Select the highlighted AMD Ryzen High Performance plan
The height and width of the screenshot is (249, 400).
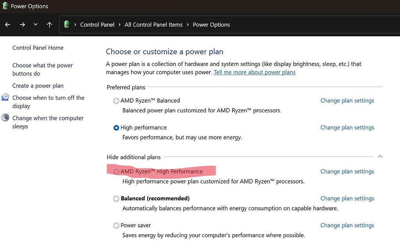click(x=116, y=171)
